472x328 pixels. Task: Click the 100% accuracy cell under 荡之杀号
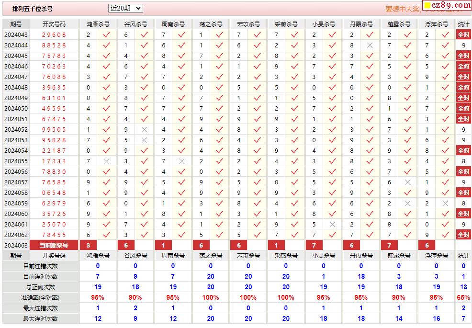[211, 297]
